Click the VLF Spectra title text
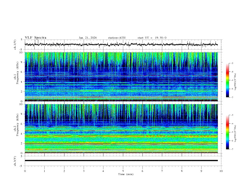249x192 pixels. [x=36, y=38]
